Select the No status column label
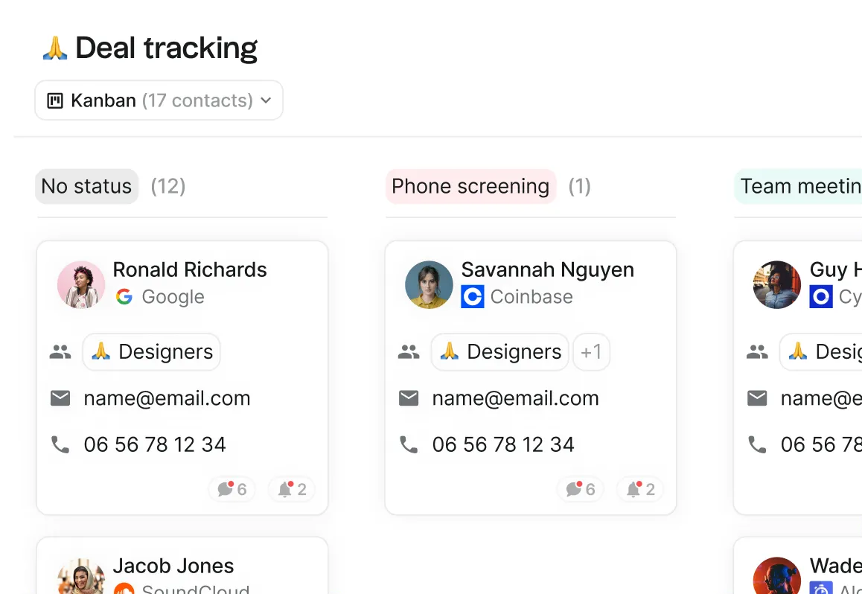This screenshot has height=594, width=862. tap(87, 186)
